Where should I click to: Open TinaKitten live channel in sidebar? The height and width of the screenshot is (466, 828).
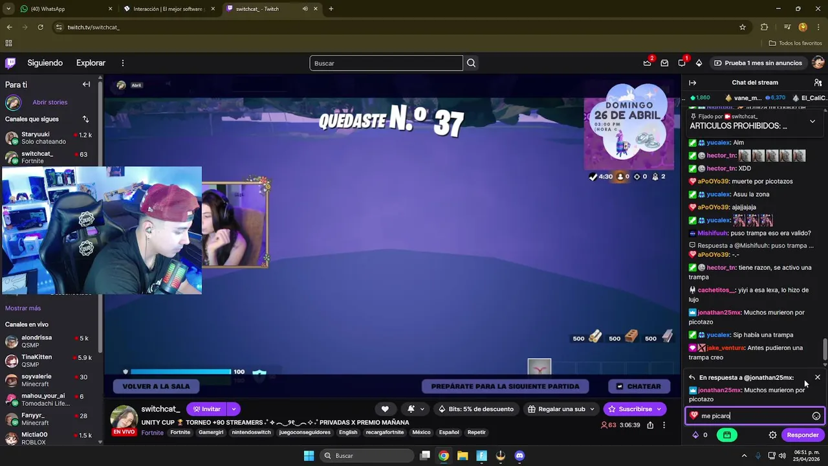click(49, 361)
